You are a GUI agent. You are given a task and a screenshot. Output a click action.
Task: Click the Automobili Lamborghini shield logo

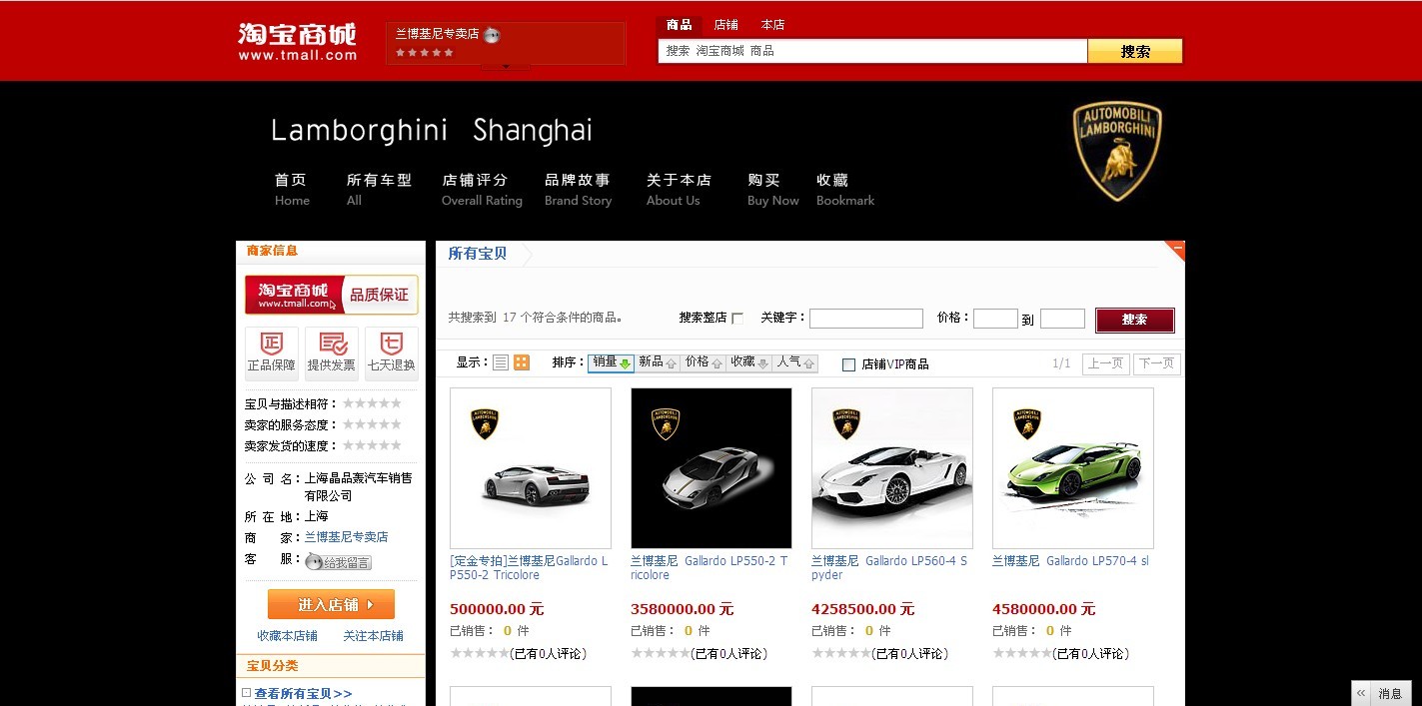point(1117,151)
